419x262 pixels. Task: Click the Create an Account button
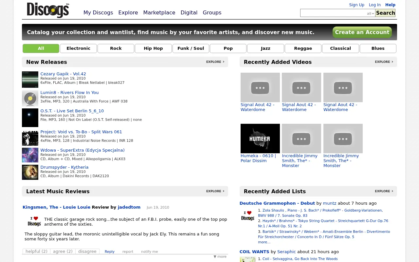pyautogui.click(x=362, y=32)
